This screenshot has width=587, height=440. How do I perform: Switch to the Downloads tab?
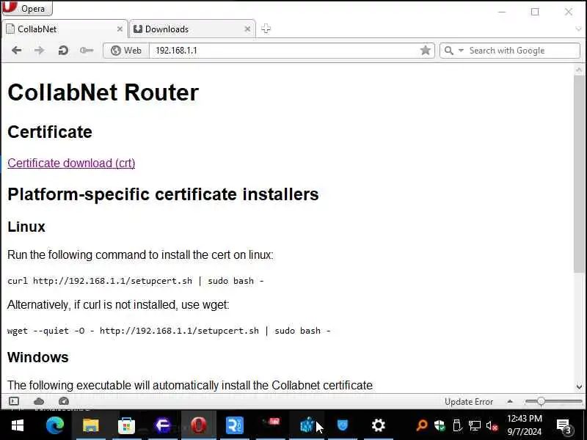(x=192, y=29)
